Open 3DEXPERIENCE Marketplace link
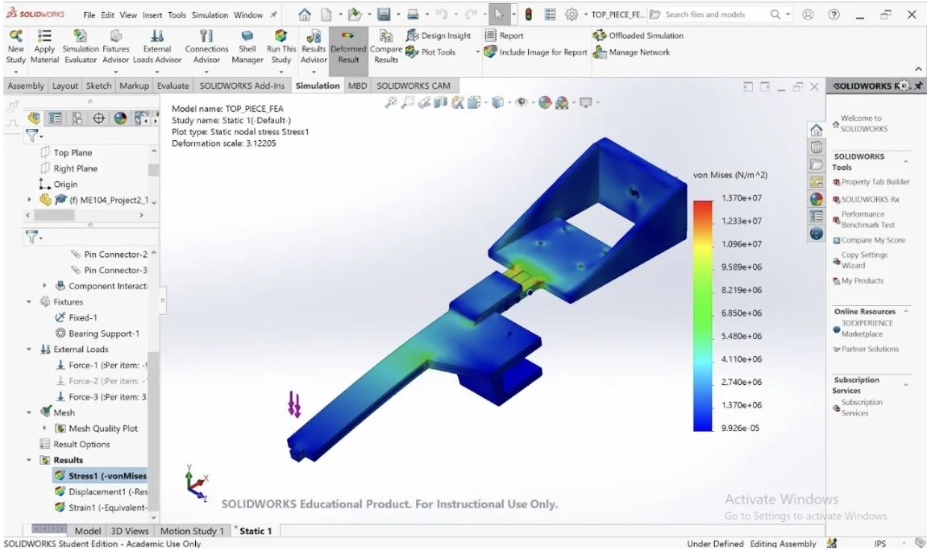 tap(863, 329)
